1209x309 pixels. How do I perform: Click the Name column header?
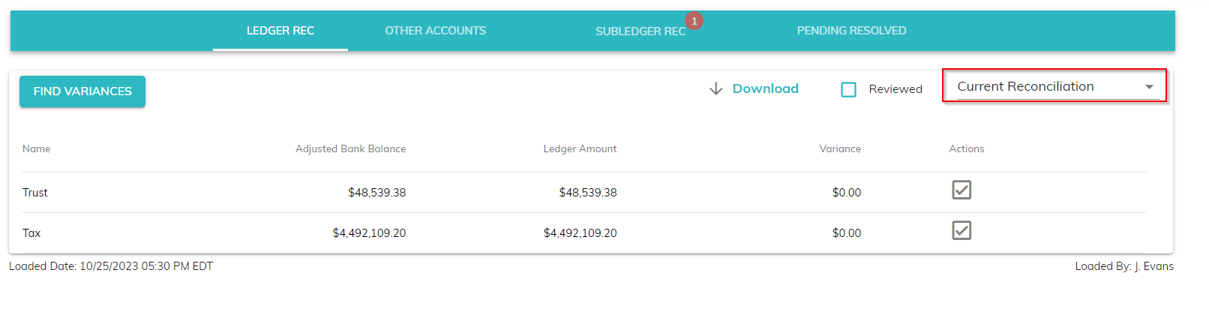pos(36,149)
